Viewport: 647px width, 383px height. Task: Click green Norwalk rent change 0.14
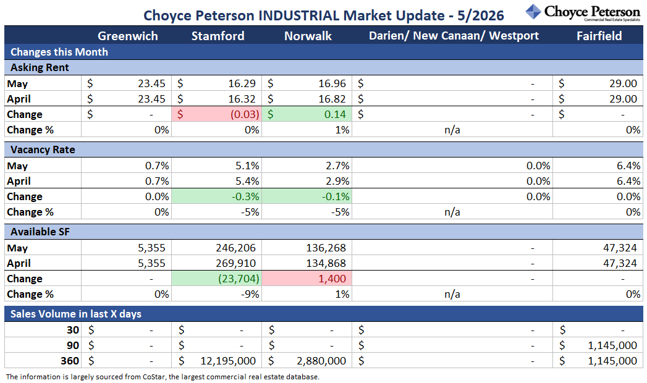pos(307,114)
